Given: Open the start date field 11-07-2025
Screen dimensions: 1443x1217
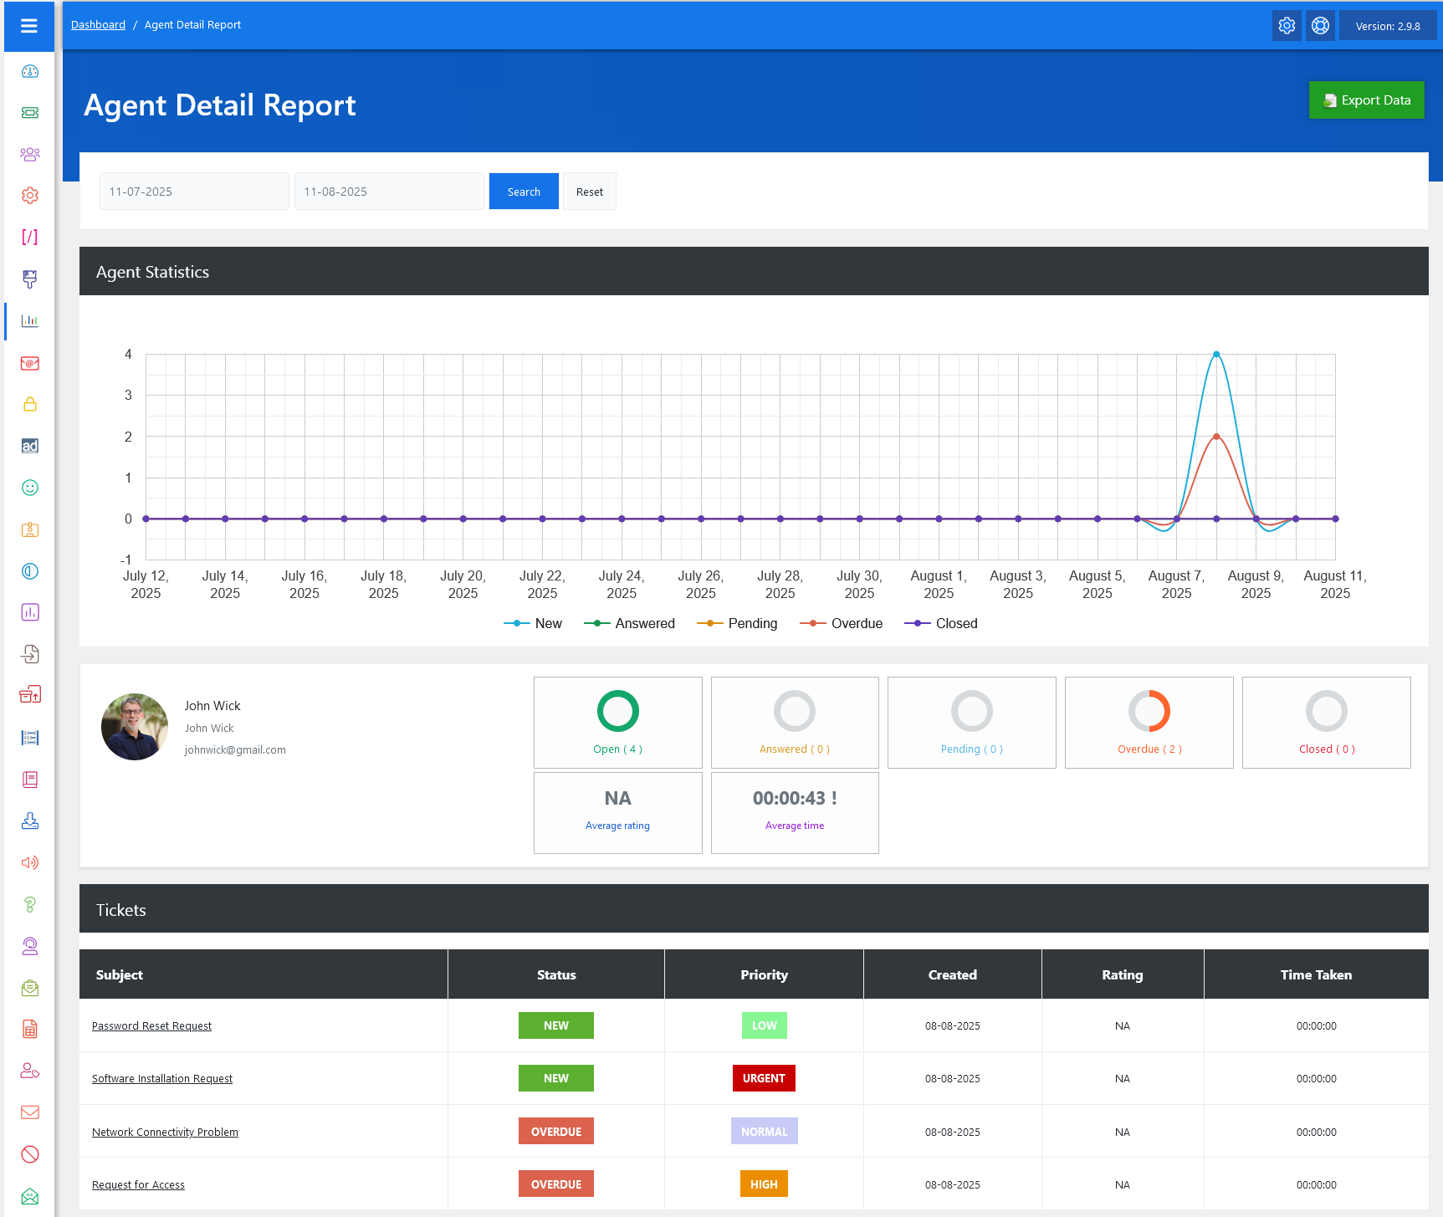Looking at the screenshot, I should point(194,192).
